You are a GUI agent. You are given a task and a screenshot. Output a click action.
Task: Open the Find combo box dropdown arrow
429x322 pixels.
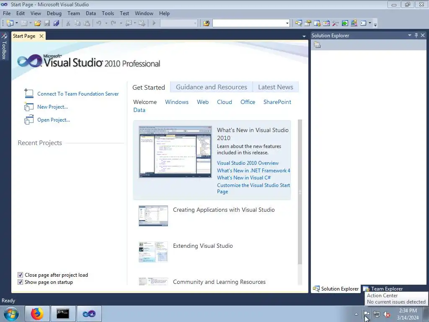(287, 23)
